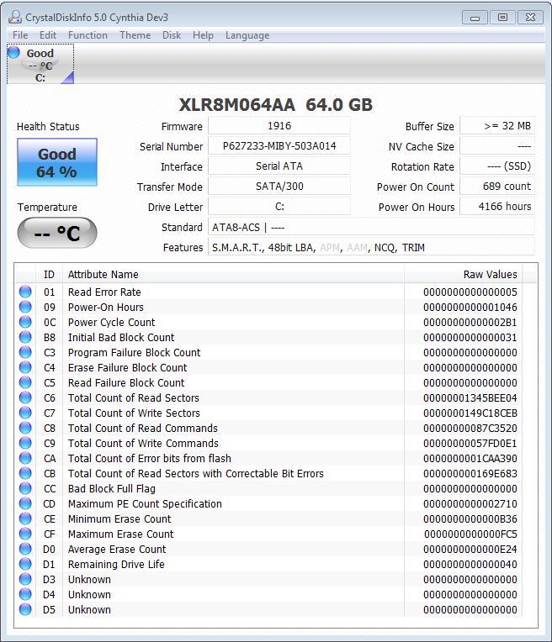Click the temperature indicator button

coord(57,233)
